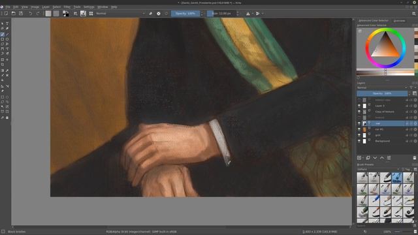Switch to the Overview docker tab

399,20
